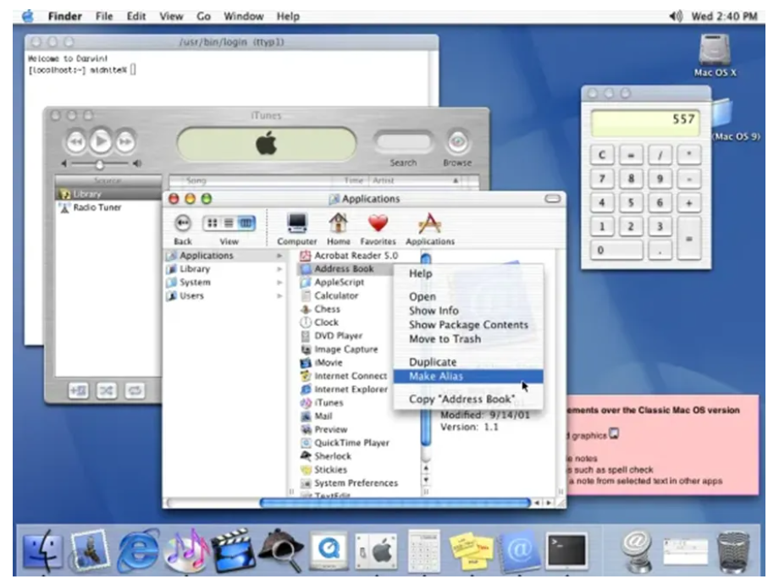The height and width of the screenshot is (579, 779).
Task: Open iMovie clapperboard in Dock
Action: 233,550
